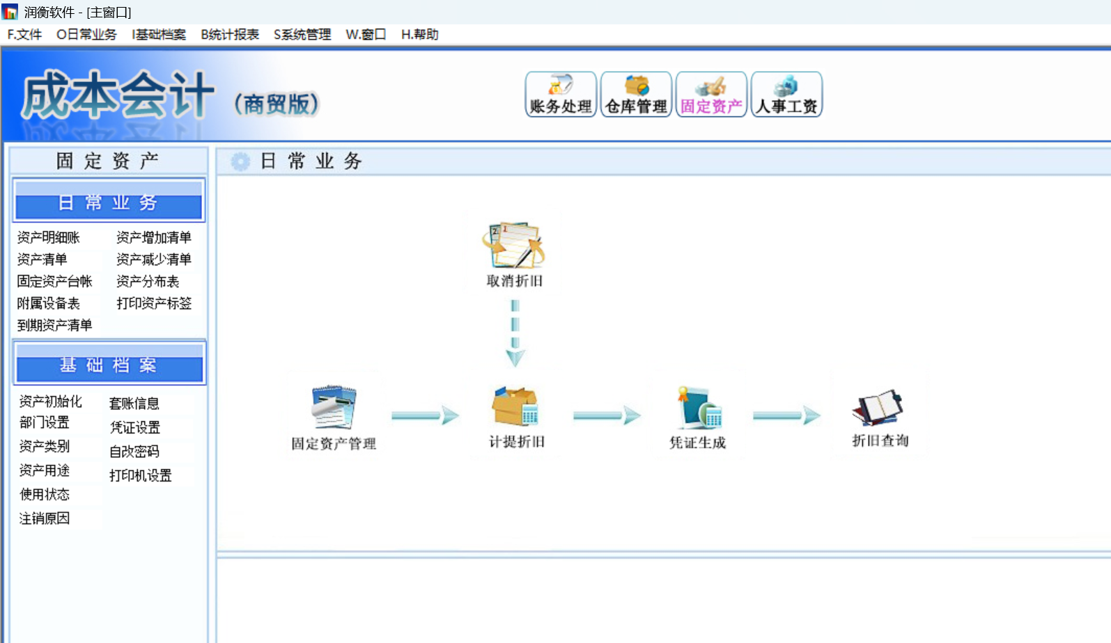Open the 资产用途 link
The width and height of the screenshot is (1111, 643).
point(45,470)
